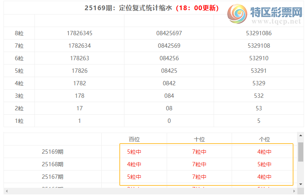
Task: Click the 特区彩票网 swirl logo icon
Action: pyautogui.click(x=238, y=15)
